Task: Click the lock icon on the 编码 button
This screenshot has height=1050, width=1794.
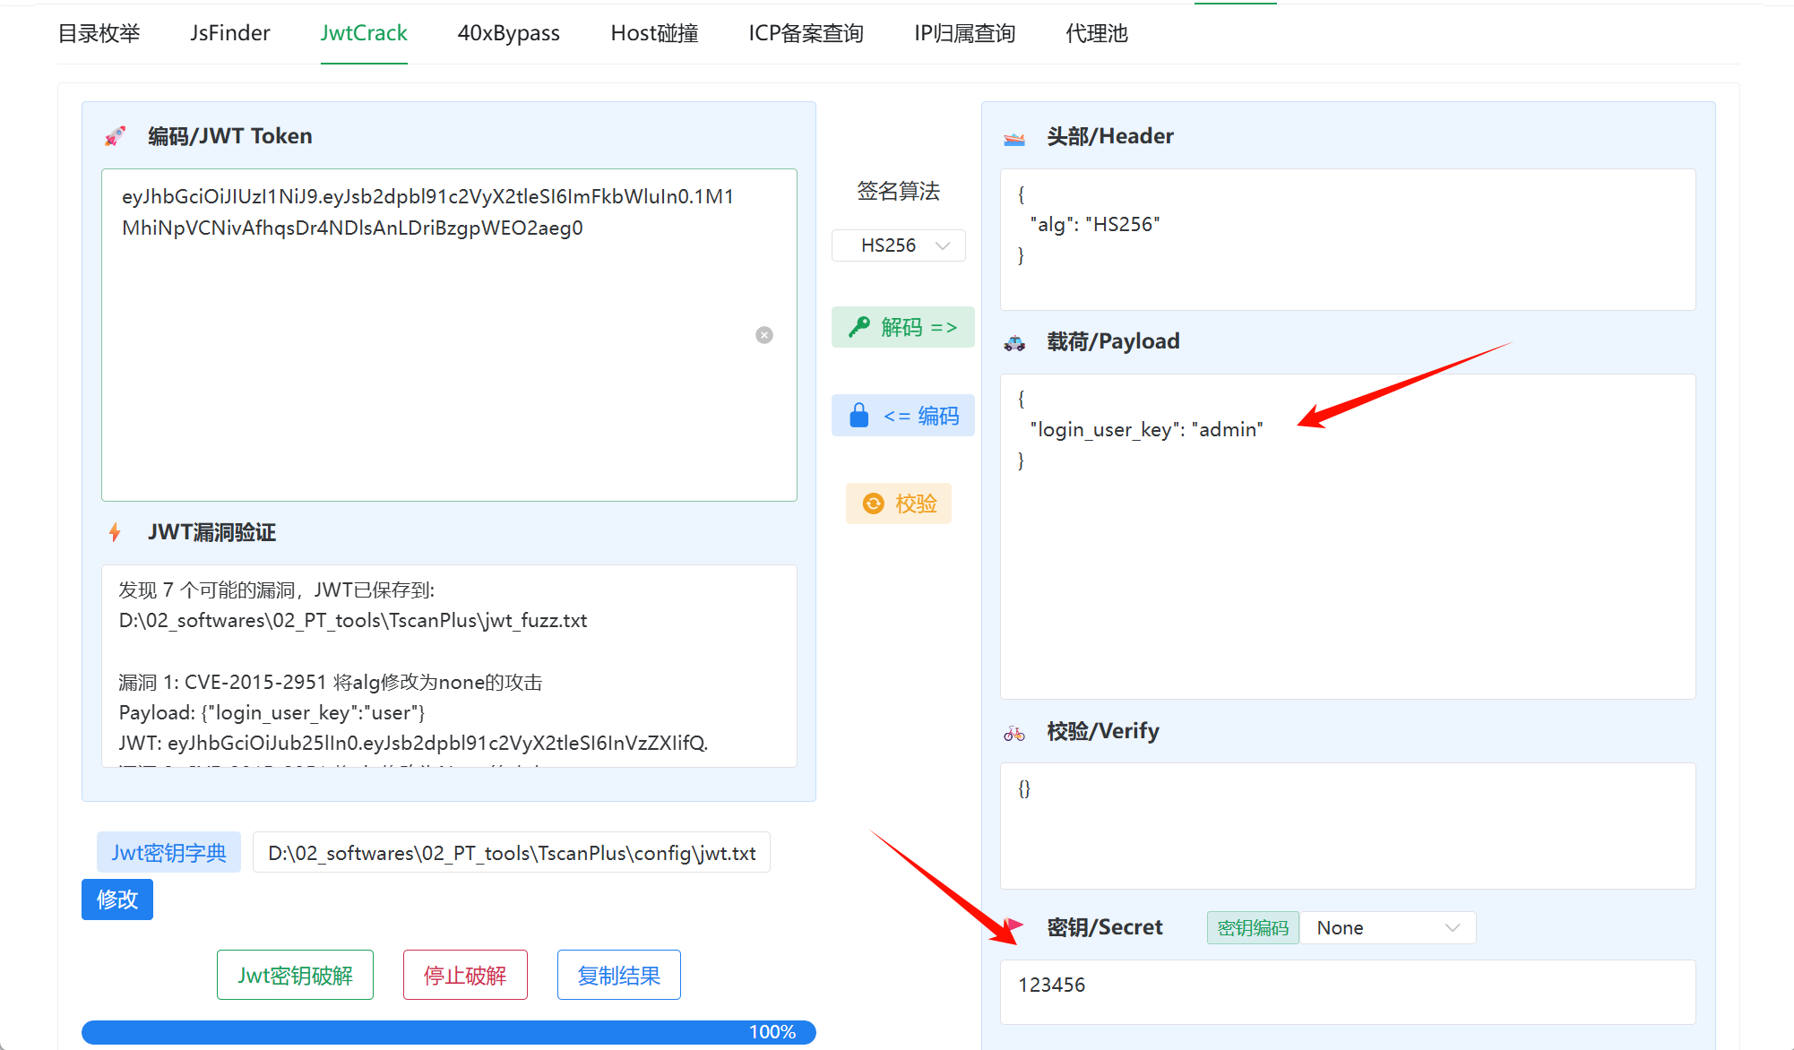Action: (858, 416)
